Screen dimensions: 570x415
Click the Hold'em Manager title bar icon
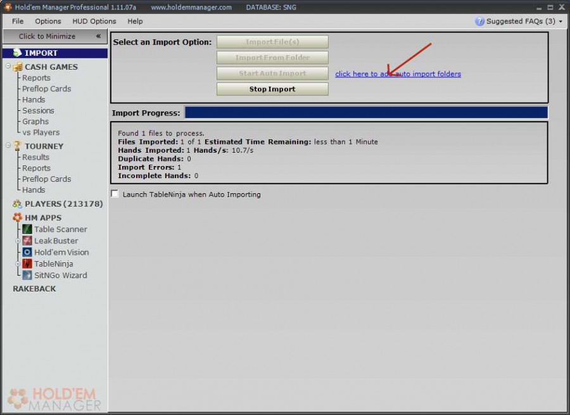tap(8, 6)
